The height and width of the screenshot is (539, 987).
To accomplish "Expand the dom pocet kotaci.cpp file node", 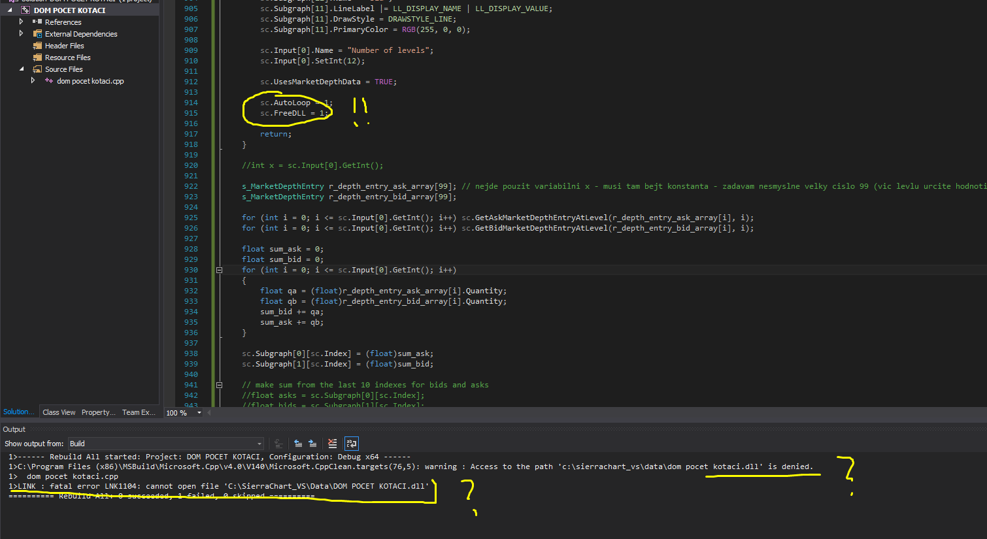I will pyautogui.click(x=33, y=80).
